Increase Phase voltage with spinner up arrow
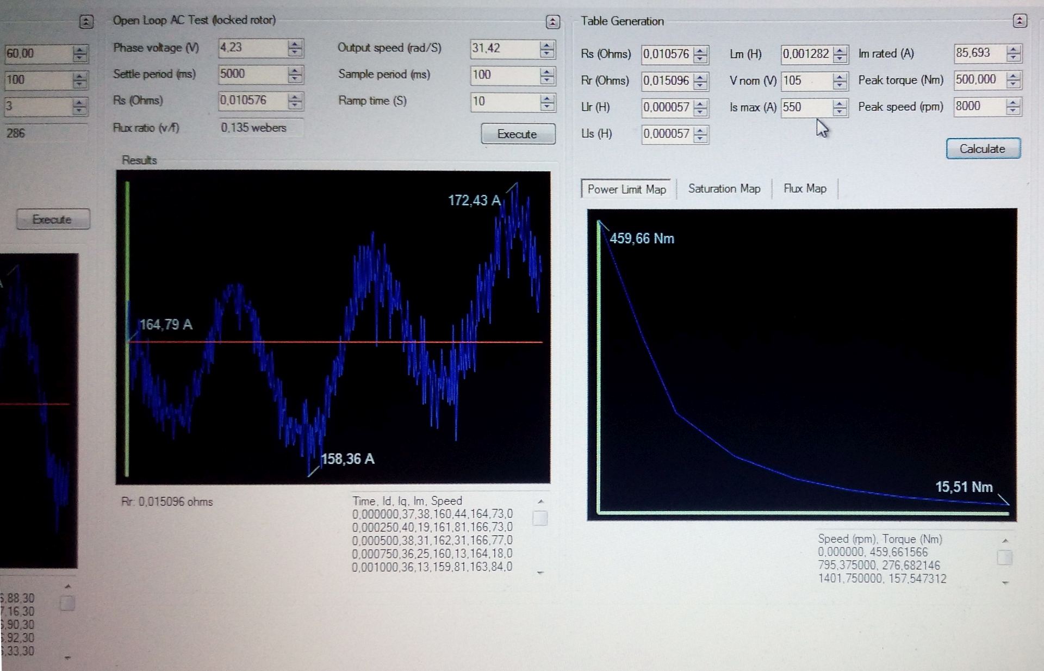This screenshot has height=671, width=1044. click(x=295, y=44)
